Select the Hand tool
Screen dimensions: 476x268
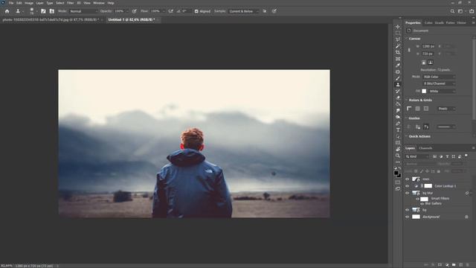click(398, 149)
